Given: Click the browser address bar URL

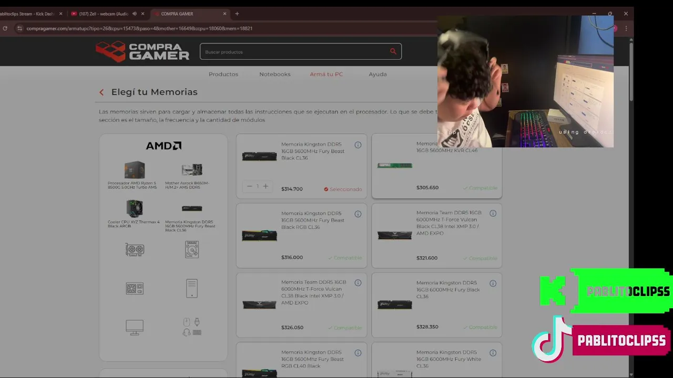Looking at the screenshot, I should (139, 28).
